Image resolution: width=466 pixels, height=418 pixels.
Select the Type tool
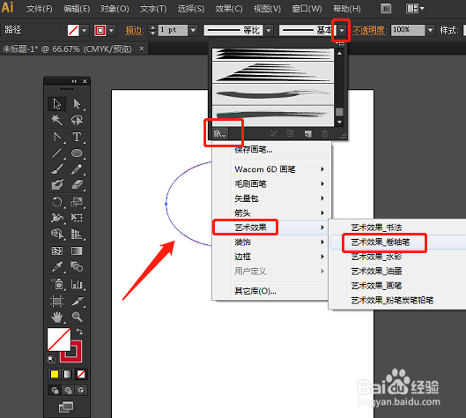(77, 137)
